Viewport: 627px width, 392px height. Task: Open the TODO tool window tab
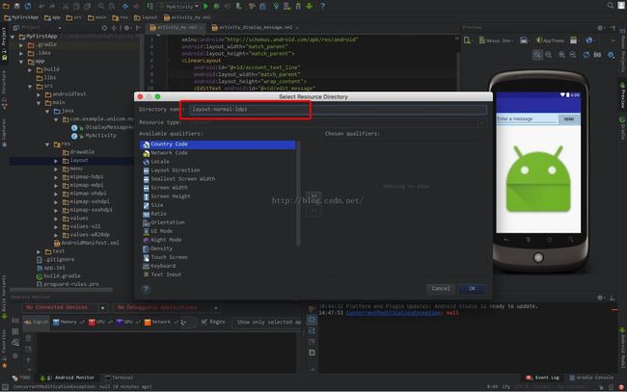tap(21, 378)
